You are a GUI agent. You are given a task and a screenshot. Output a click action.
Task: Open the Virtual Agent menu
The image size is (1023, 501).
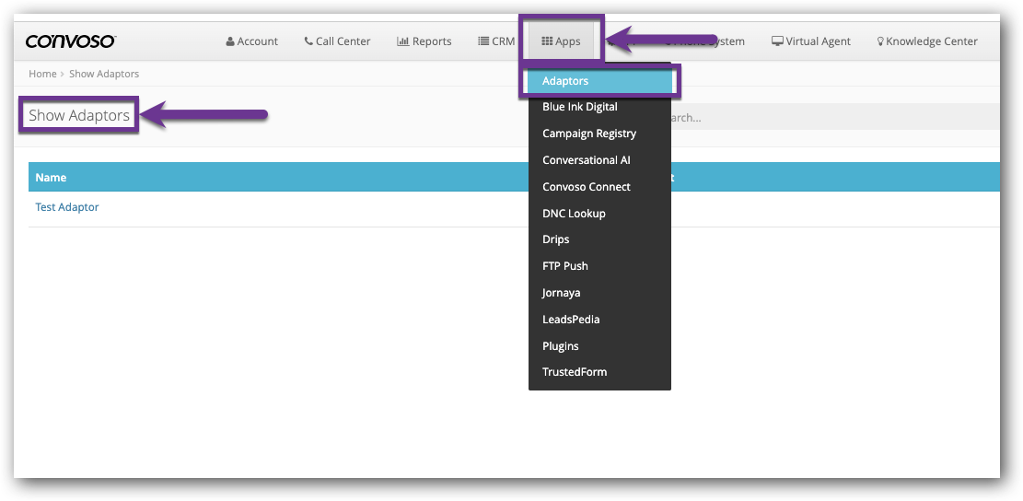click(x=811, y=41)
